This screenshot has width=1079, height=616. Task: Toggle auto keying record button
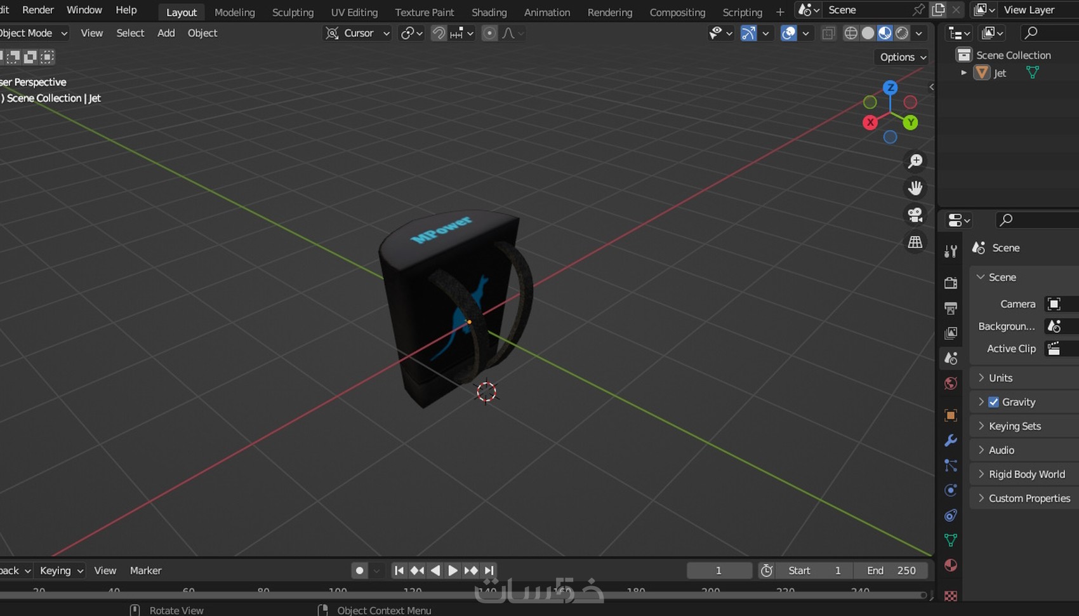(360, 570)
